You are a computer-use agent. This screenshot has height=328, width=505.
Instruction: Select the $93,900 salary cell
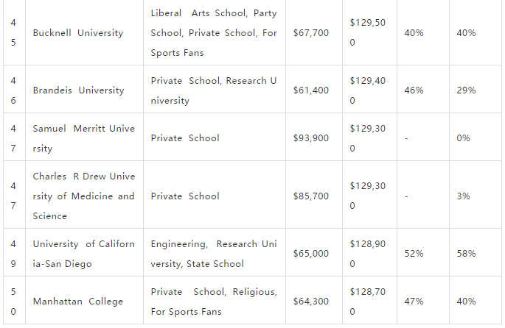click(314, 138)
